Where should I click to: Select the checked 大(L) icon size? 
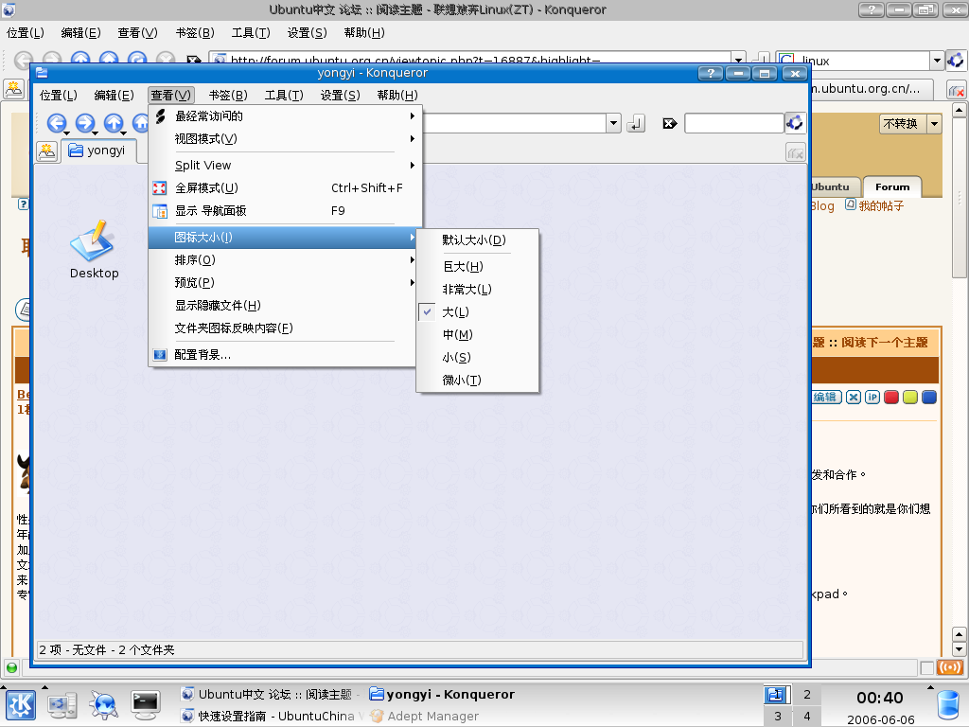(x=478, y=312)
